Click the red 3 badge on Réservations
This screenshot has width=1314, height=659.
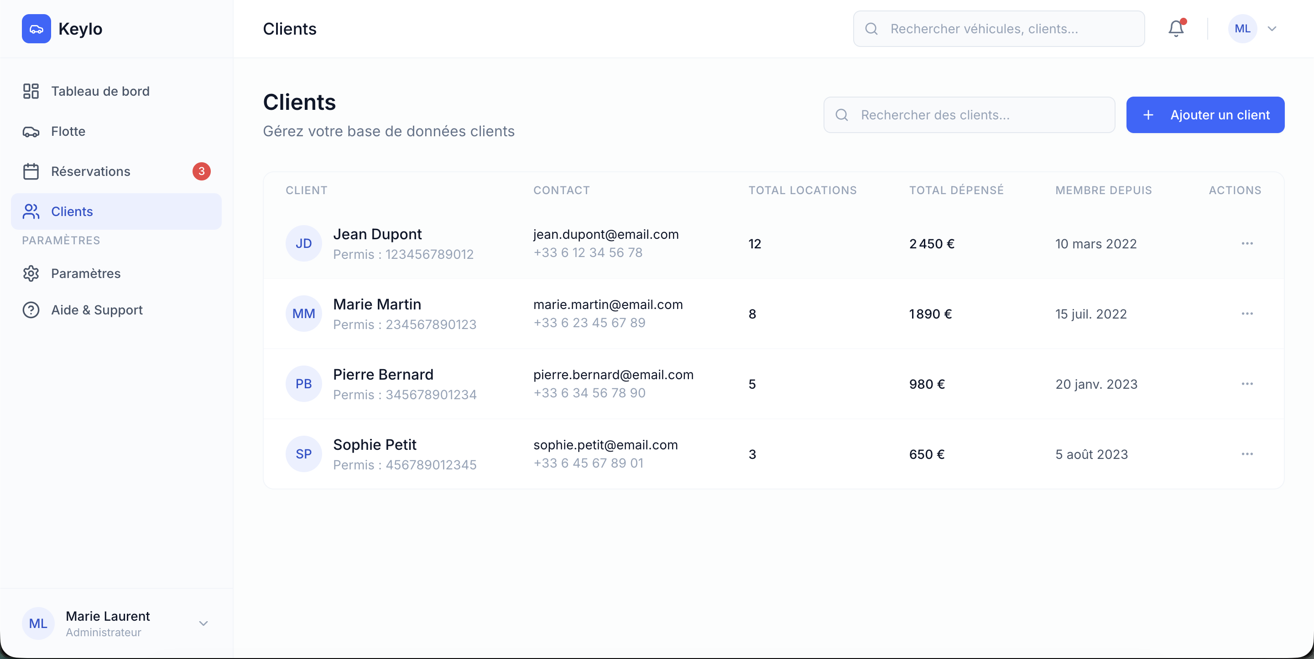(x=202, y=171)
